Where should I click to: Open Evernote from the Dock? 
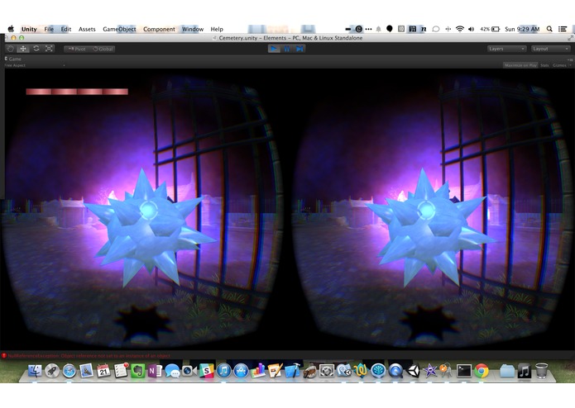click(x=138, y=371)
